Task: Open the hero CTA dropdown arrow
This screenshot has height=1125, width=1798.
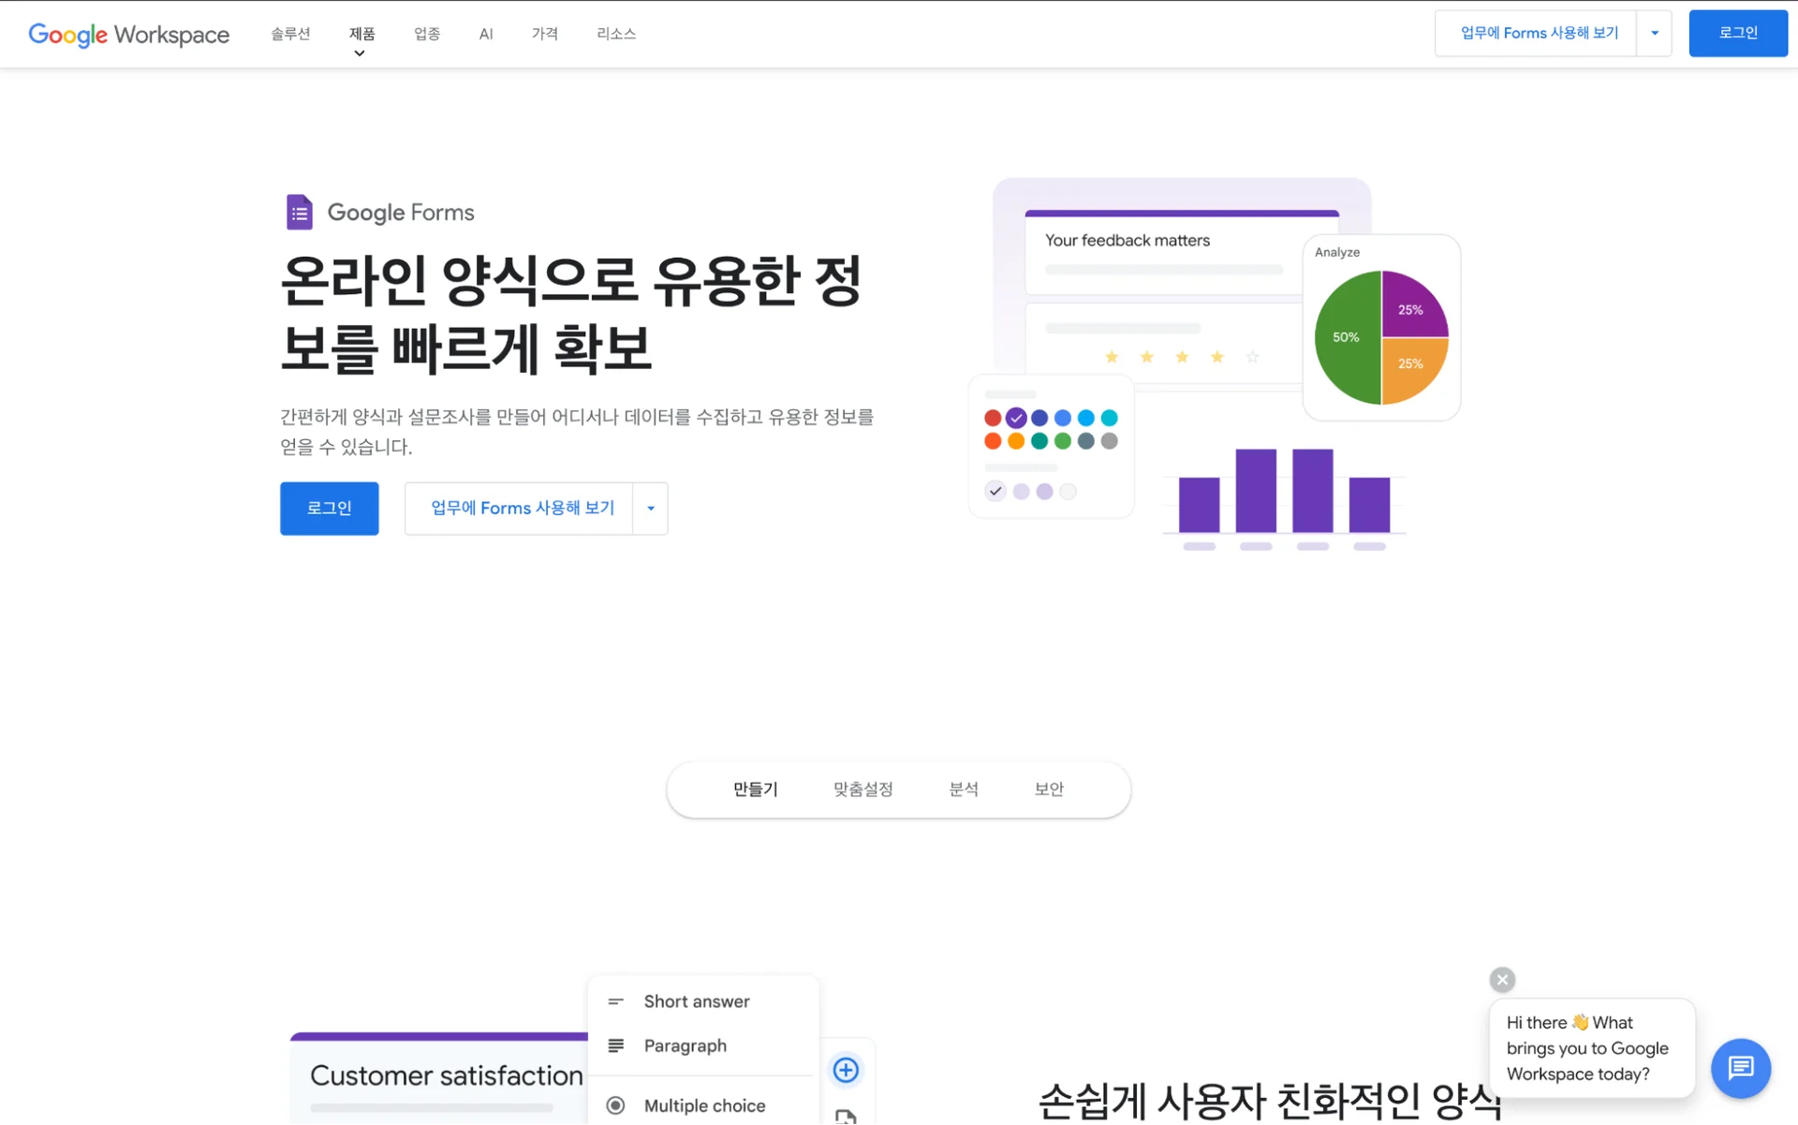Action: point(650,508)
